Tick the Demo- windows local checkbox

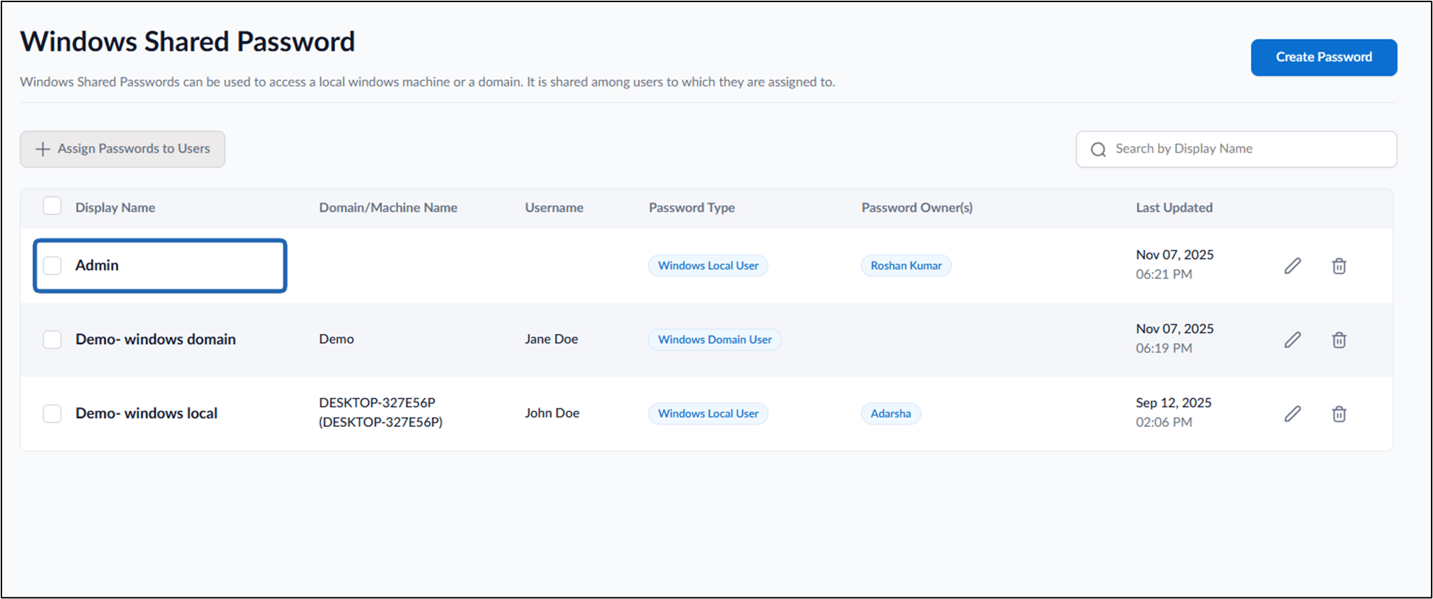52,413
